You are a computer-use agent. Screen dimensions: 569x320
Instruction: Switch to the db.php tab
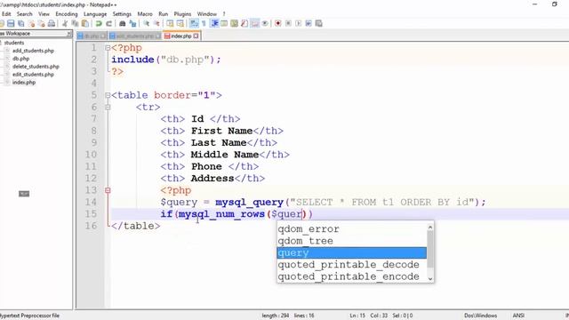[92, 36]
